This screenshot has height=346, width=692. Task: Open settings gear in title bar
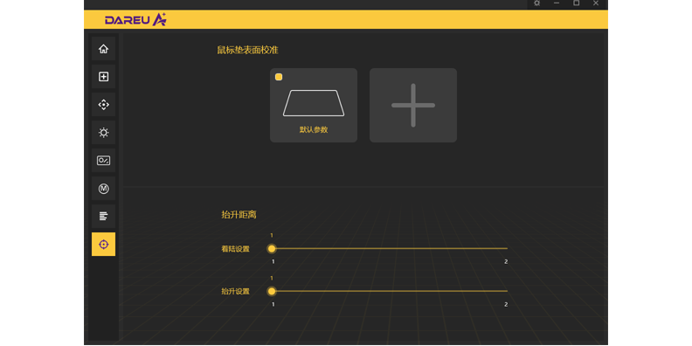point(536,3)
